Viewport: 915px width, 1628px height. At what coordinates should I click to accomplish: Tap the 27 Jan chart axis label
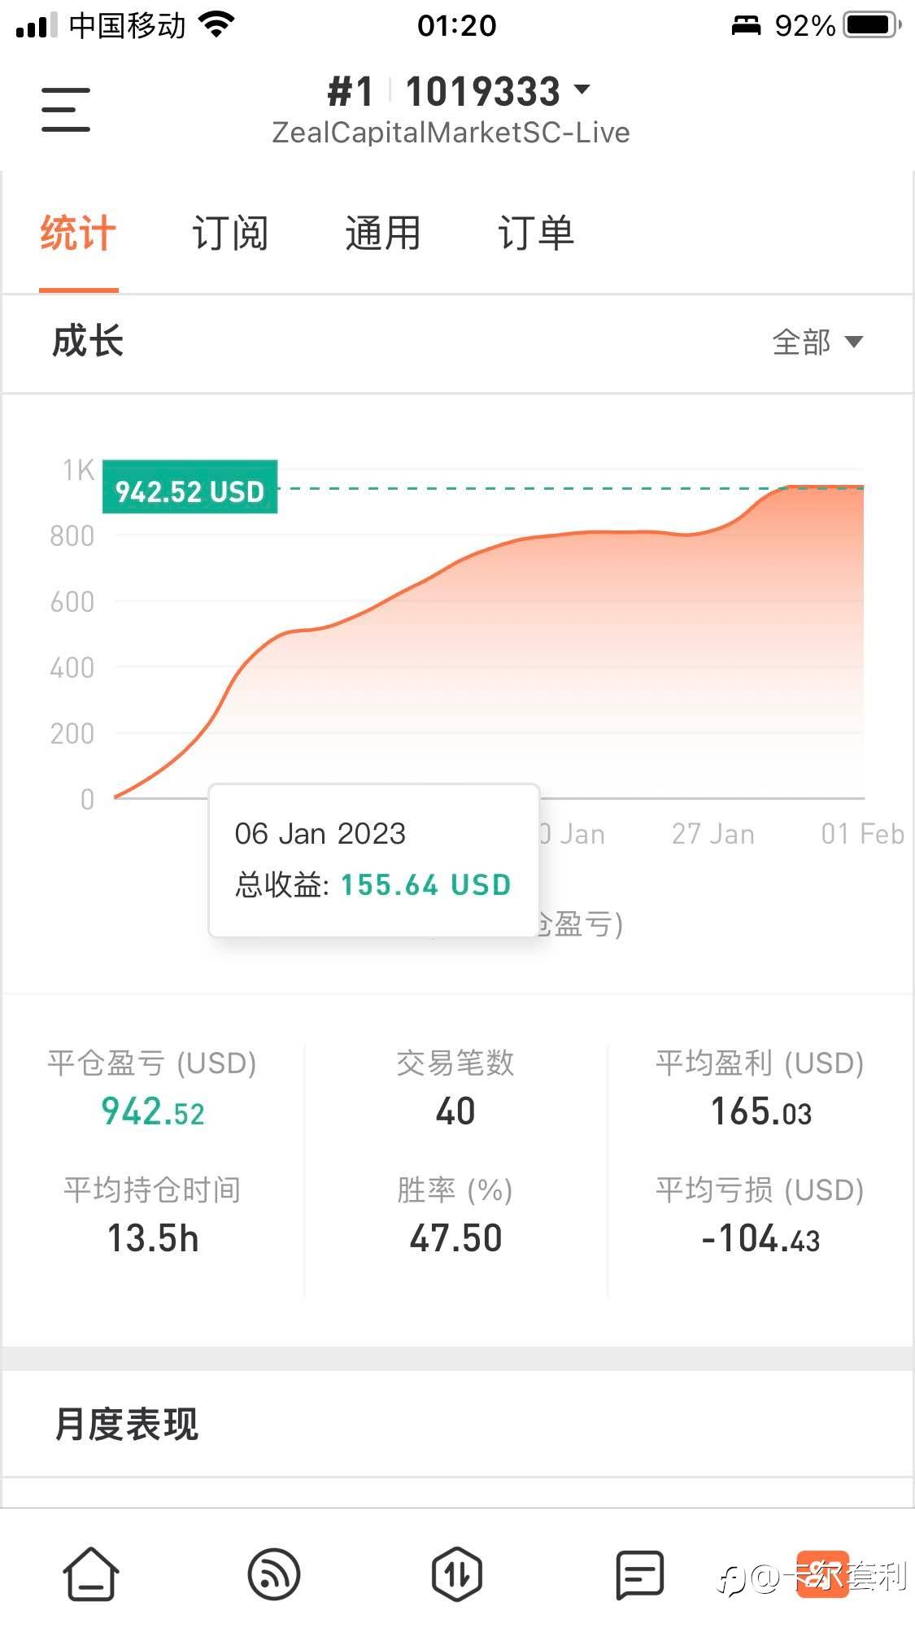click(x=713, y=834)
